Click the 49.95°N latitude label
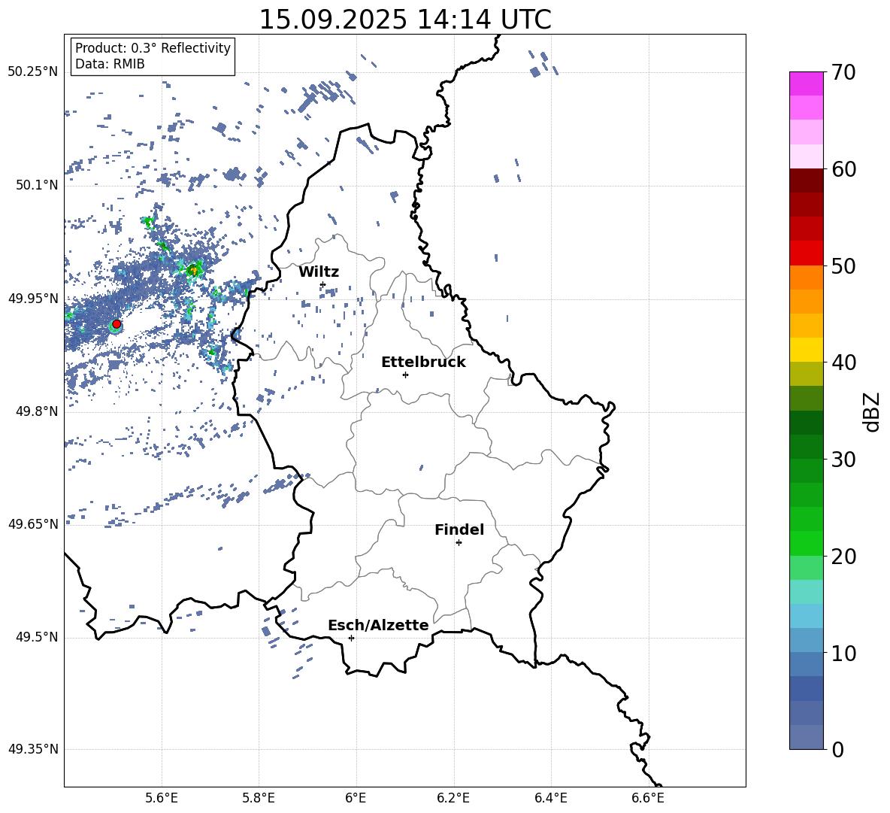Viewport: 890px width, 813px height. coord(33,299)
